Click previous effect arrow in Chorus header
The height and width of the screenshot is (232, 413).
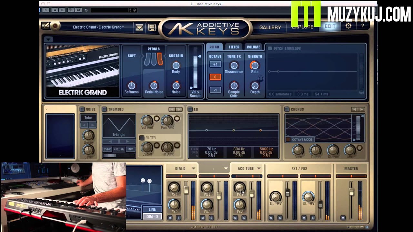(x=355, y=110)
